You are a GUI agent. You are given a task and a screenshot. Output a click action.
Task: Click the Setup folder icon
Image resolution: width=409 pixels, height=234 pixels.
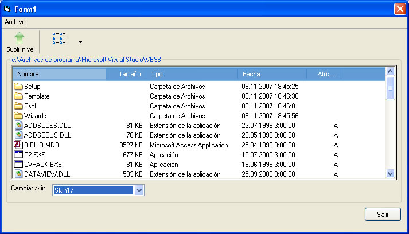(x=18, y=87)
